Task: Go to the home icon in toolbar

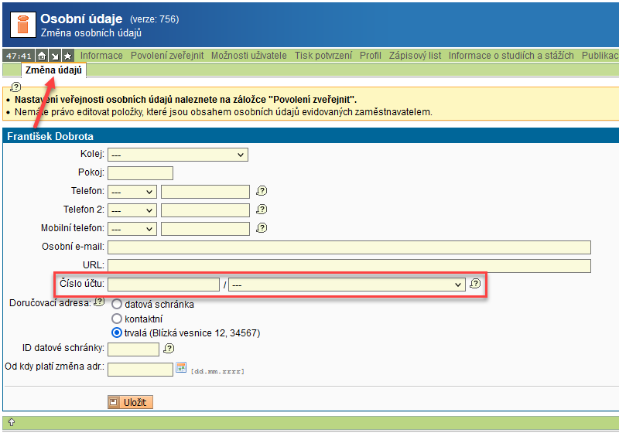Action: [x=42, y=56]
